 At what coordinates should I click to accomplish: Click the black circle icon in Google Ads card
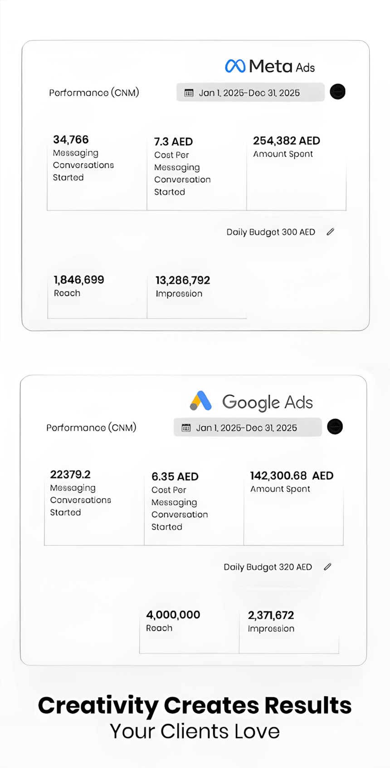click(x=335, y=427)
